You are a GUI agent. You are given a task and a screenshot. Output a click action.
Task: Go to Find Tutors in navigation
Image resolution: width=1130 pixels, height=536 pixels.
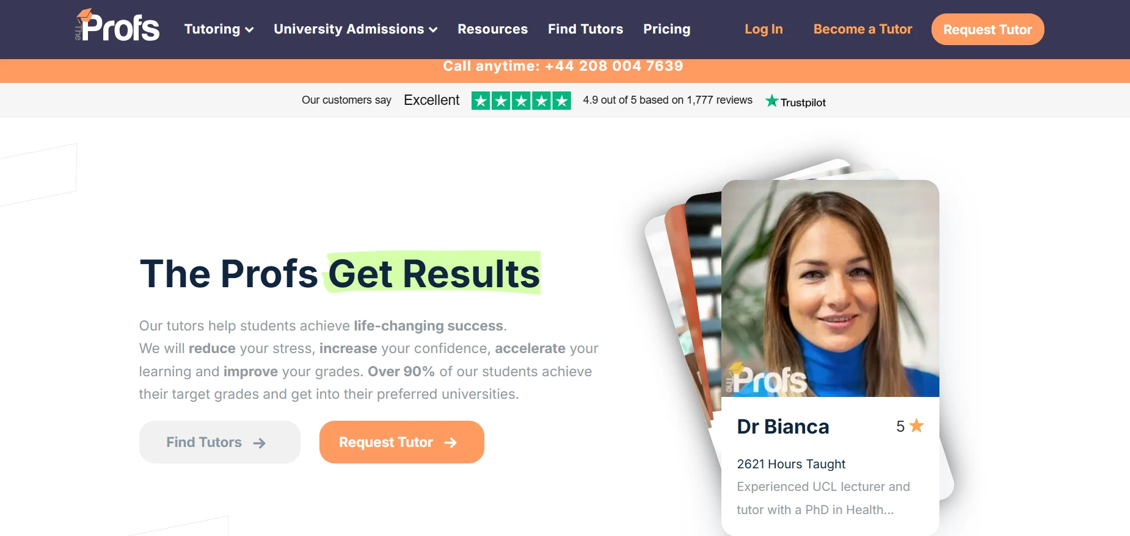point(585,29)
